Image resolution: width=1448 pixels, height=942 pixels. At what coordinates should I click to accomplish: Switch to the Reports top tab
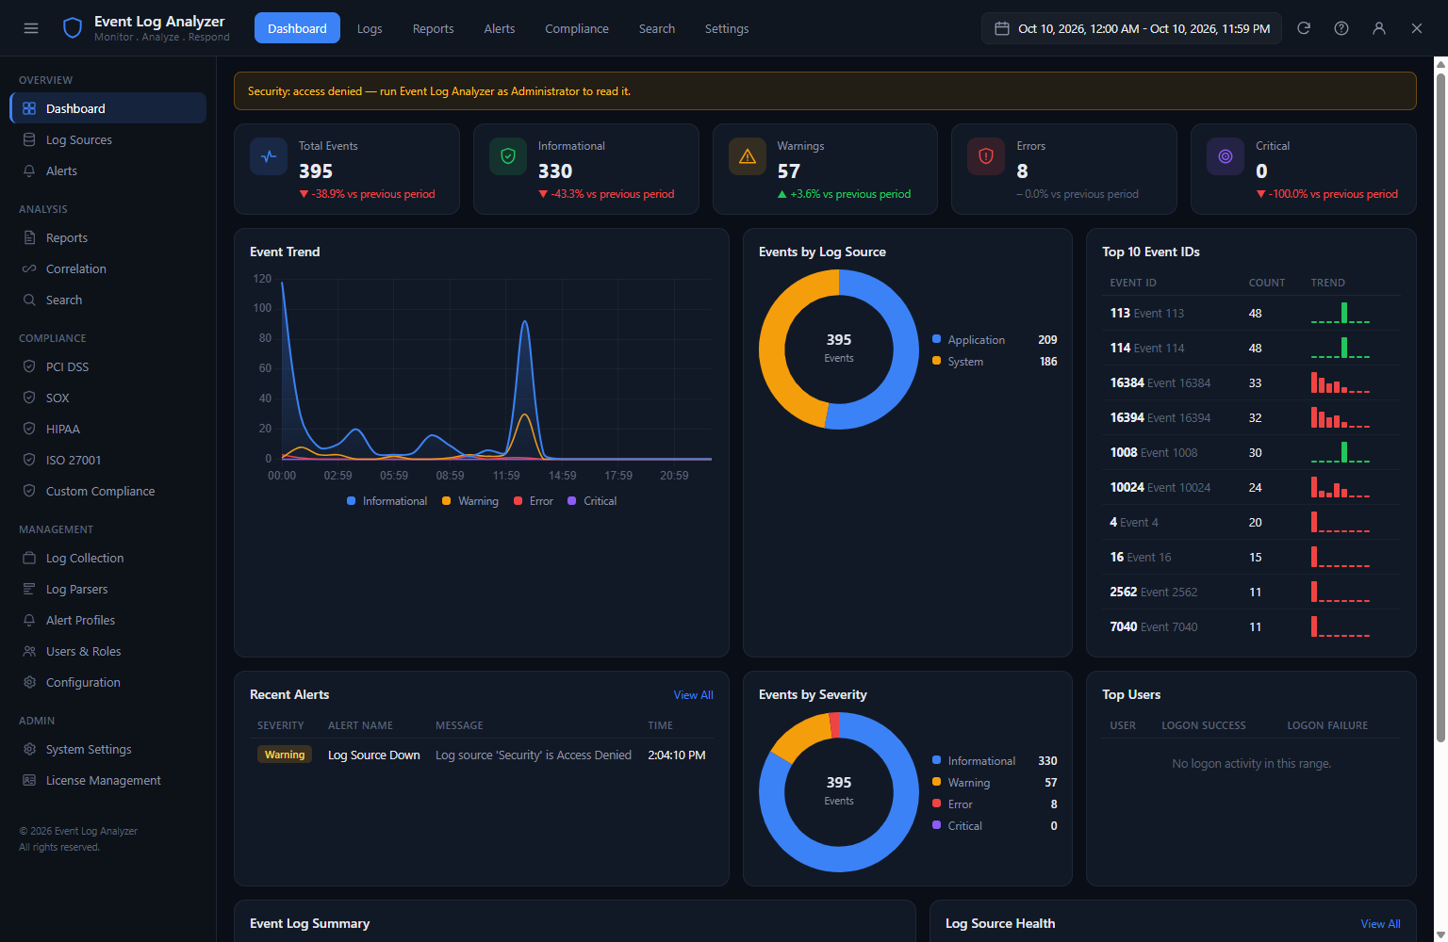click(434, 28)
